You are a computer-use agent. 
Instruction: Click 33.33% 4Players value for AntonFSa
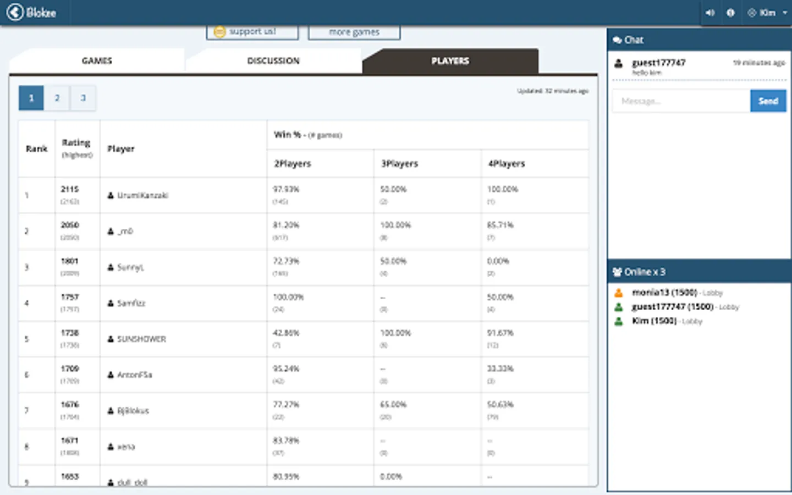[x=501, y=369]
